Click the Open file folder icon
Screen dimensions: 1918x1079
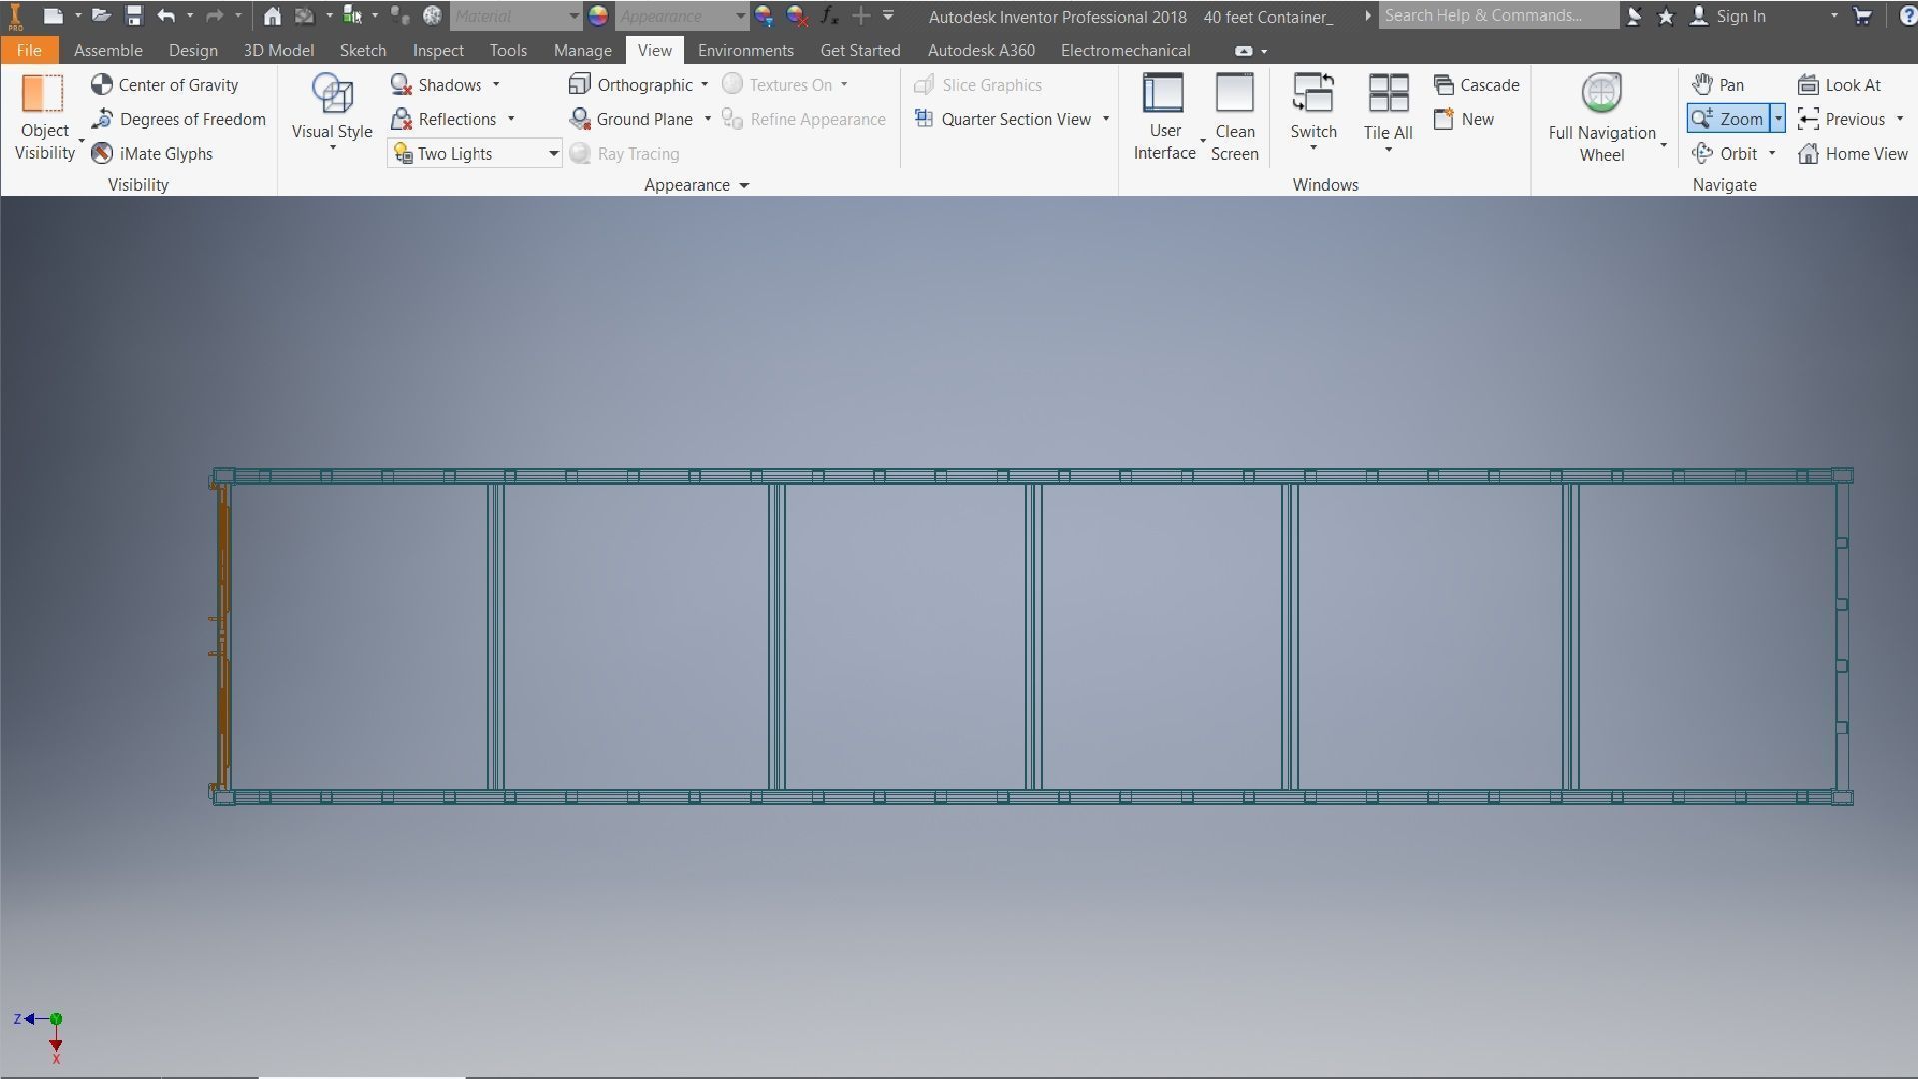(x=101, y=16)
